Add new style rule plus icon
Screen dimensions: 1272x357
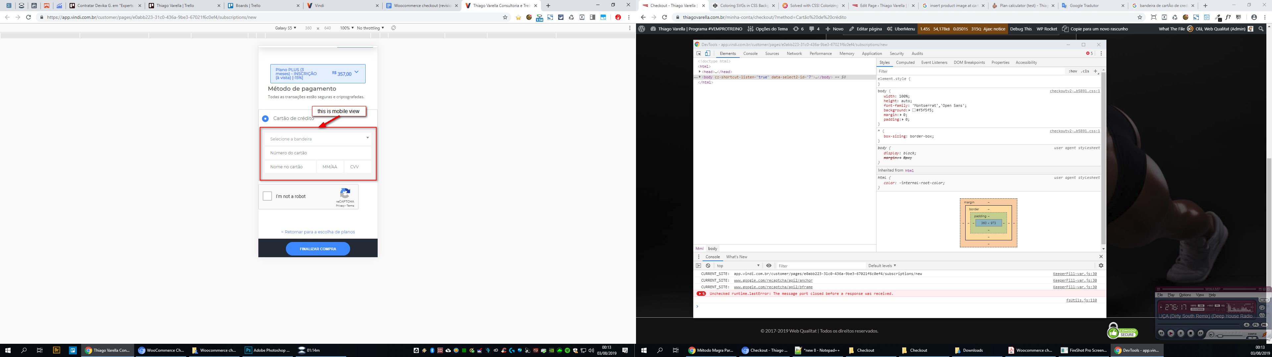(1095, 71)
